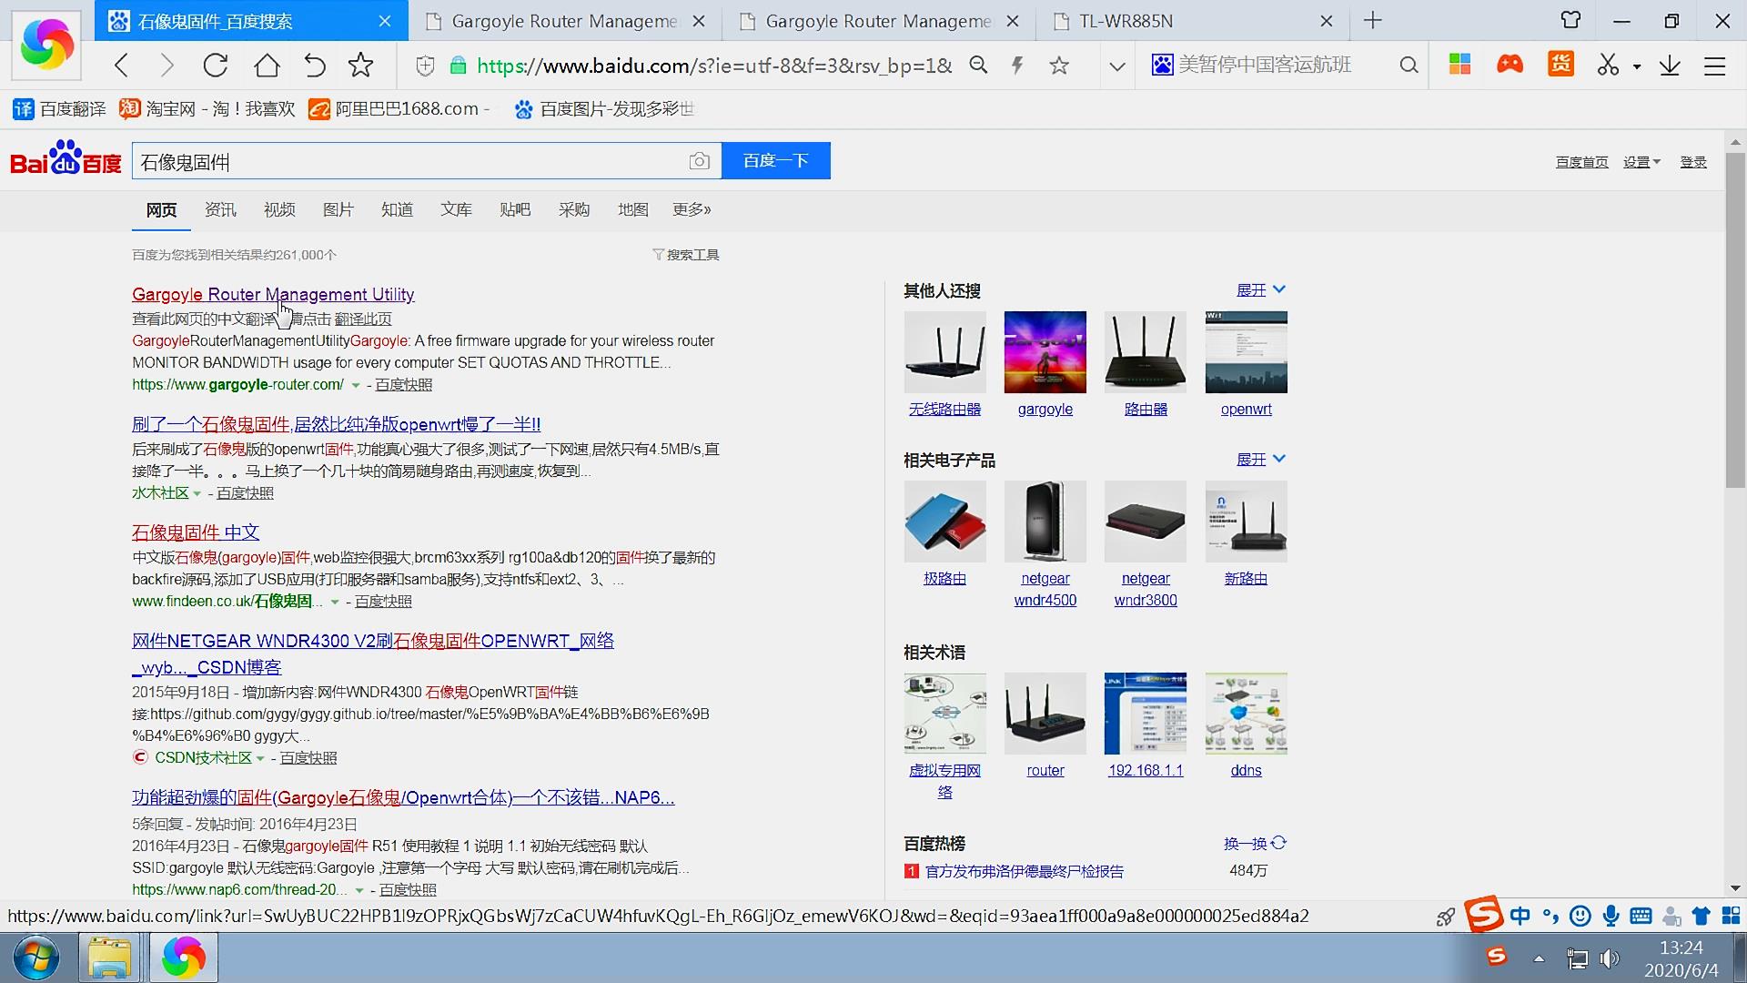This screenshot has width=1747, height=983.
Task: Open the browser download manager icon
Action: (1670, 65)
